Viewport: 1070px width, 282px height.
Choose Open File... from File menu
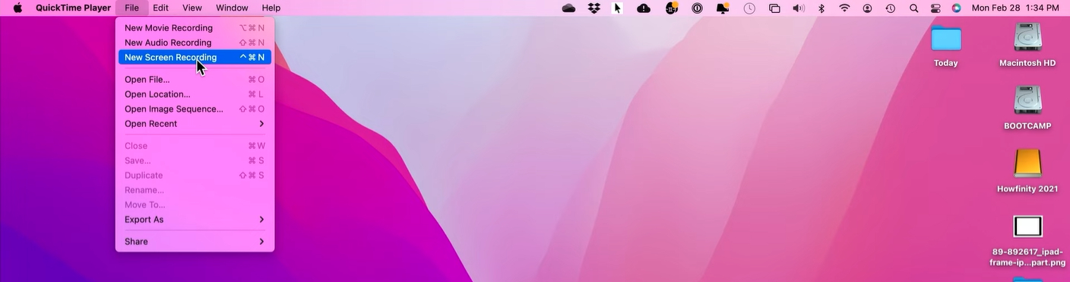click(x=195, y=80)
